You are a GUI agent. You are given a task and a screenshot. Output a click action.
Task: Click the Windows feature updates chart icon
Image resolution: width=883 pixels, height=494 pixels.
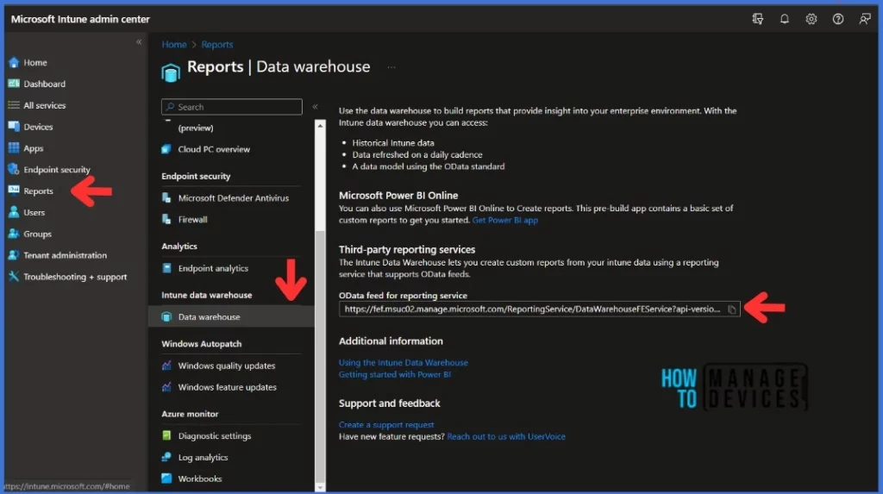click(x=166, y=388)
